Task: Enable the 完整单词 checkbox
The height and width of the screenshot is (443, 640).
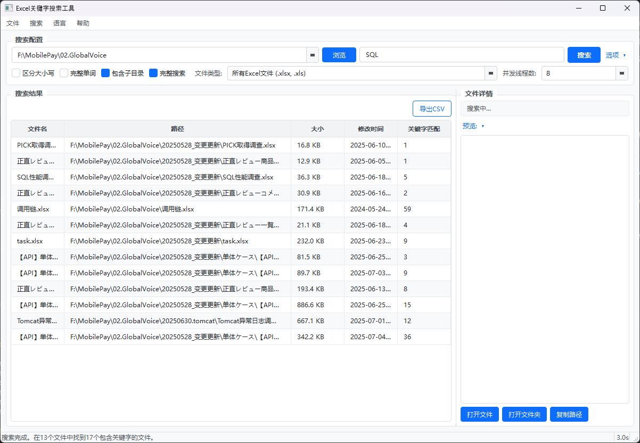Action: (64, 73)
